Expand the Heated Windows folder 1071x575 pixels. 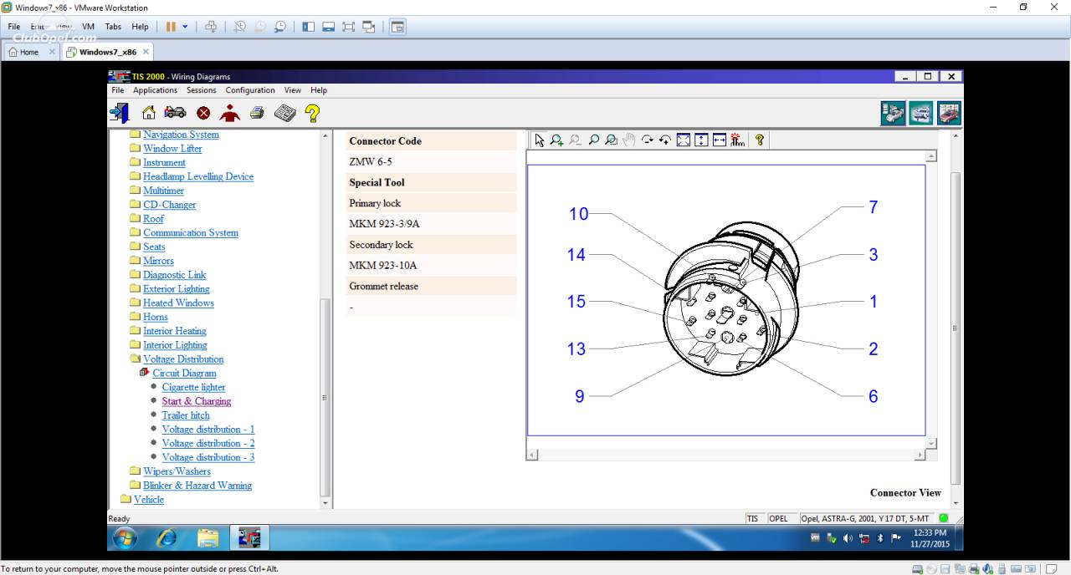(136, 303)
